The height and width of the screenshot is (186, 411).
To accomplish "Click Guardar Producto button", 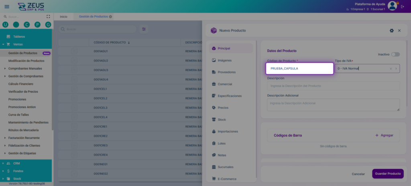I will pos(388,174).
